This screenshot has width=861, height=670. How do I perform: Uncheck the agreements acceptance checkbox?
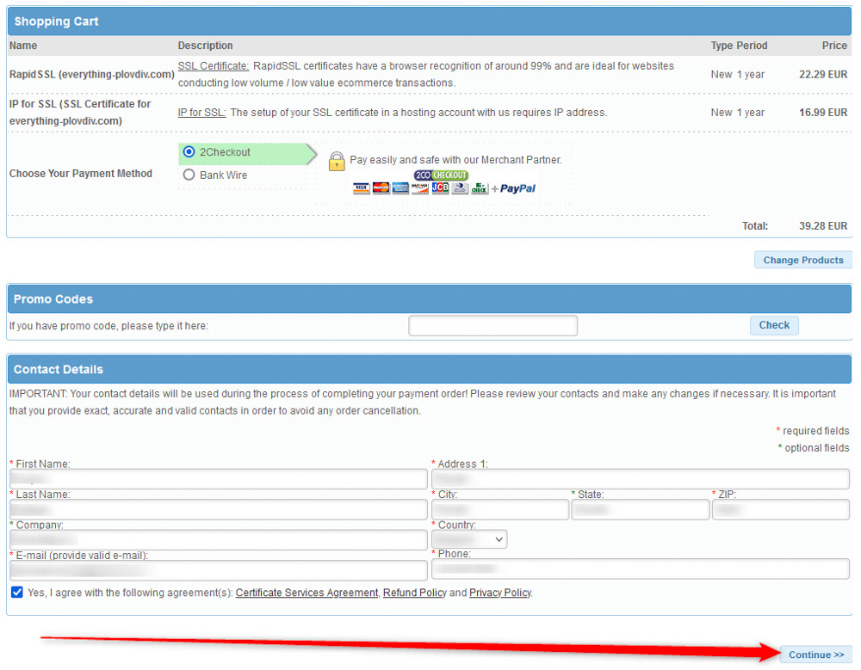tap(16, 592)
